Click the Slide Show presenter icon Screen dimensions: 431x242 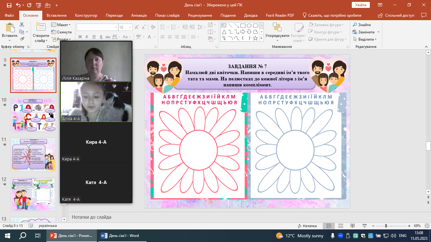364,226
